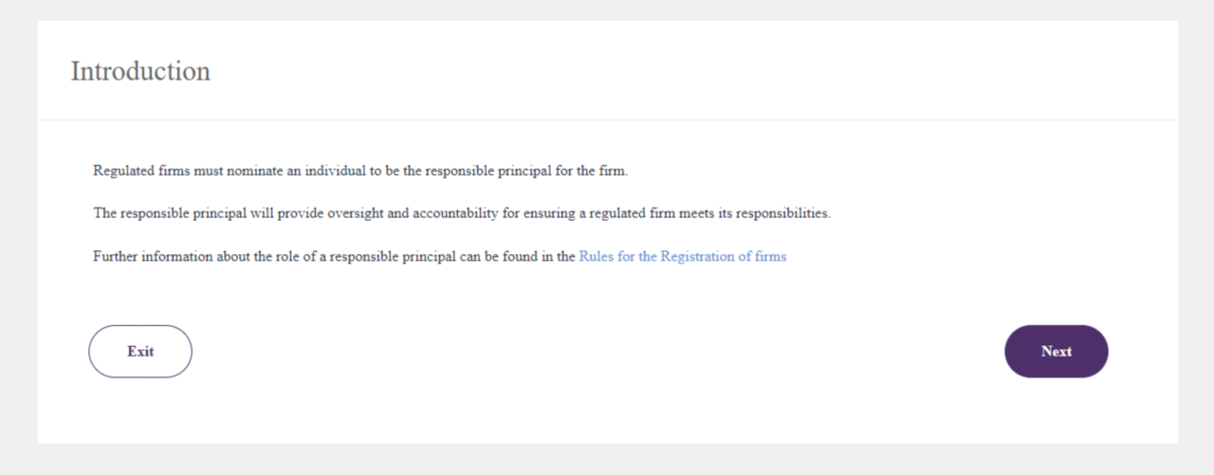Image resolution: width=1214 pixels, height=475 pixels.
Task: Click the divider line below the Introduction heading
Action: pyautogui.click(x=607, y=120)
